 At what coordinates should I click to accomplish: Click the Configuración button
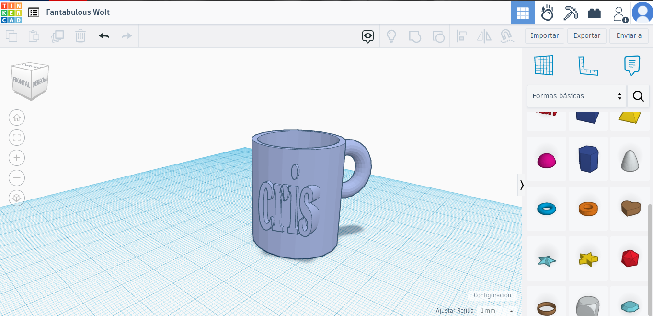pyautogui.click(x=492, y=295)
